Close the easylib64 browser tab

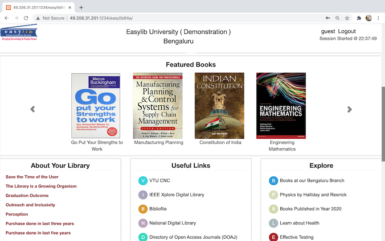(70, 8)
